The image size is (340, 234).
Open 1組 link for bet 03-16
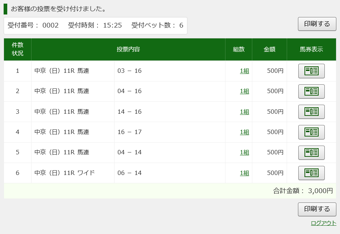click(244, 71)
